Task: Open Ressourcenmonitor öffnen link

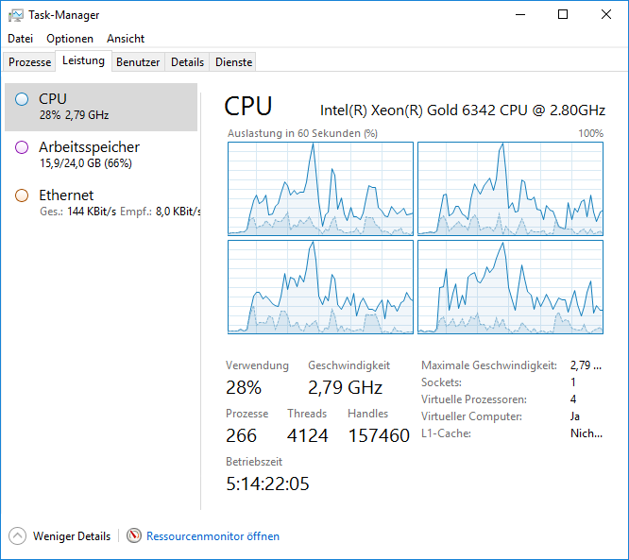Action: point(212,536)
